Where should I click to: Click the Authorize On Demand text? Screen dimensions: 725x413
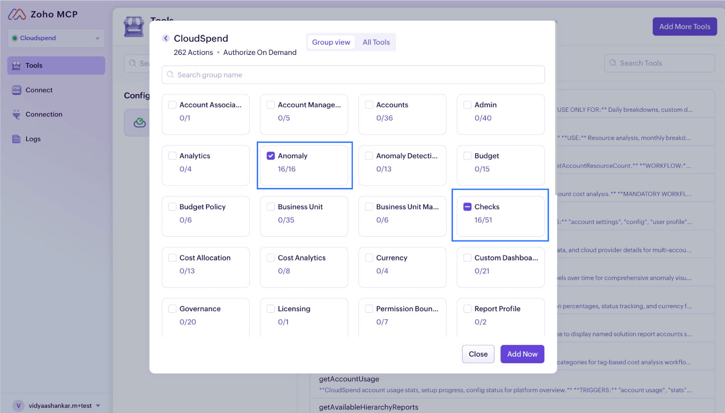click(260, 52)
